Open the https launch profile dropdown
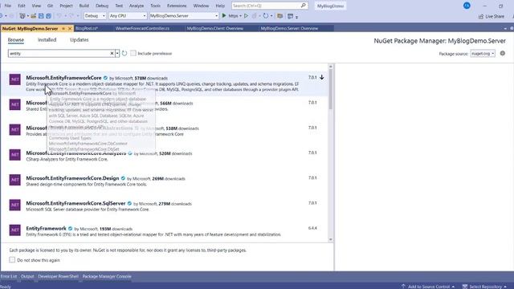 point(240,16)
